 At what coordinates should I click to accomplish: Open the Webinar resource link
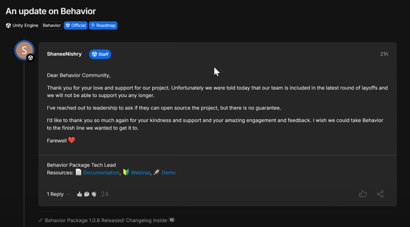click(140, 173)
